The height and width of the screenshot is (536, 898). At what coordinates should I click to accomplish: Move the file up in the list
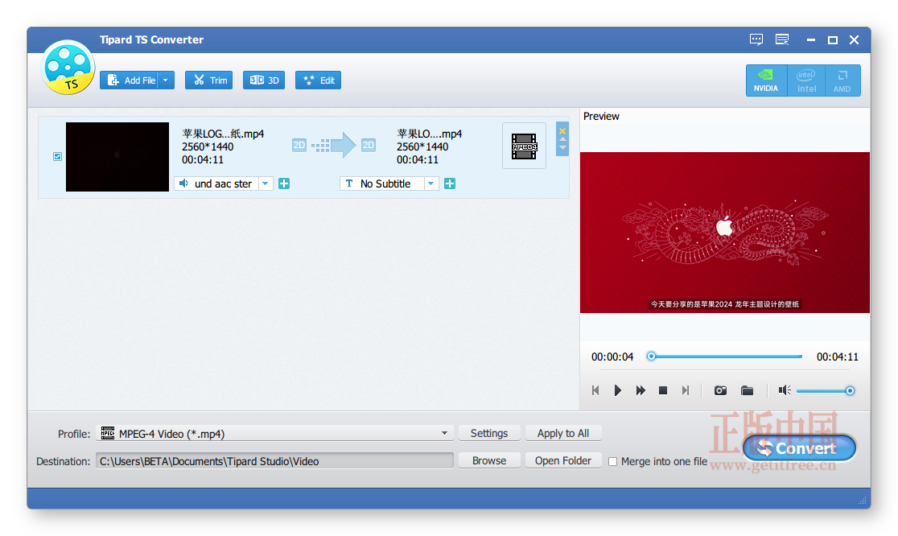pyautogui.click(x=562, y=139)
